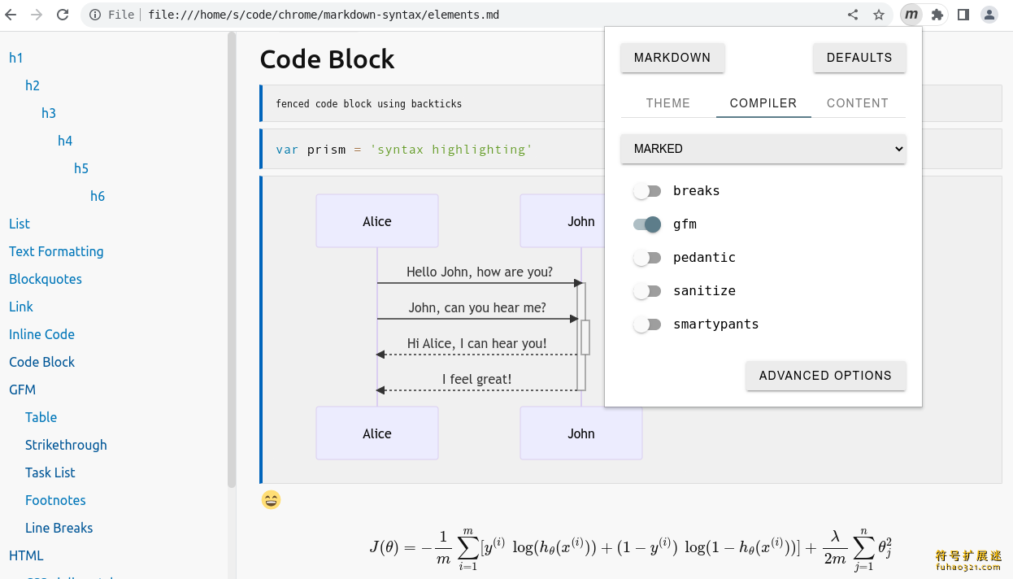The width and height of the screenshot is (1013, 579).
Task: Switch to the CONTENT tab
Action: [x=858, y=103]
